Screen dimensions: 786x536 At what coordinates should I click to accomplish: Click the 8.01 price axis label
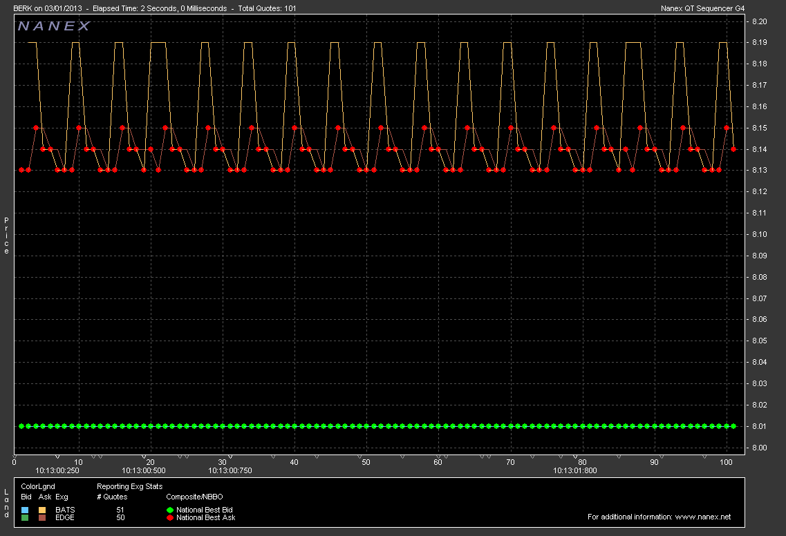758,426
